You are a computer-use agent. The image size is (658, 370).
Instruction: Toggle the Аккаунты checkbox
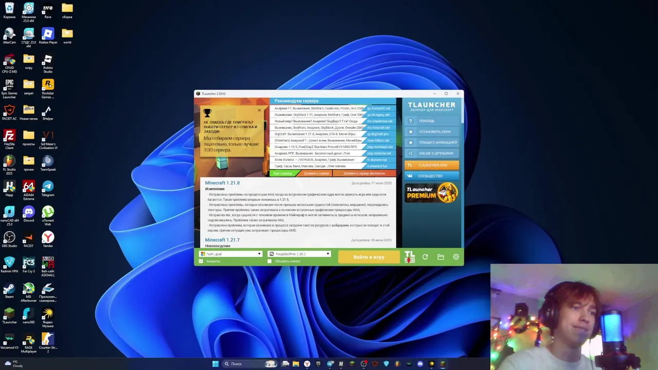(201, 261)
